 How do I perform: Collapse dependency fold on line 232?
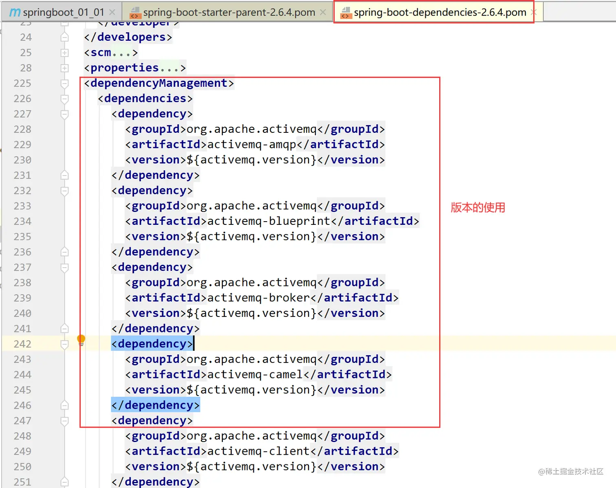[x=64, y=191]
